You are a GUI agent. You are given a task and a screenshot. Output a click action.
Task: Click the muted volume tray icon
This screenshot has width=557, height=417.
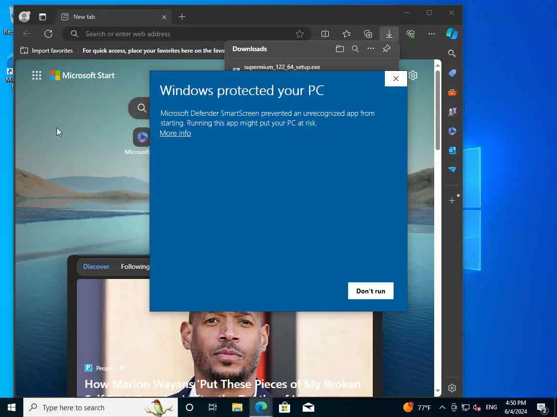point(477,408)
